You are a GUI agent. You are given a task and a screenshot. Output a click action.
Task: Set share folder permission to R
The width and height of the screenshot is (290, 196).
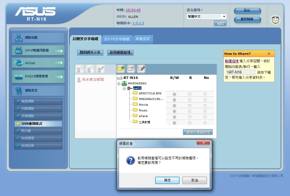[x=190, y=117]
